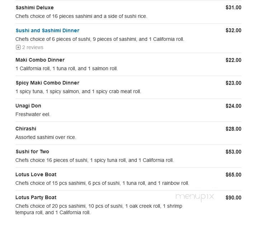Click the Chirashi menu item title
Viewport: 259px width, 226px height.
[x=26, y=129]
